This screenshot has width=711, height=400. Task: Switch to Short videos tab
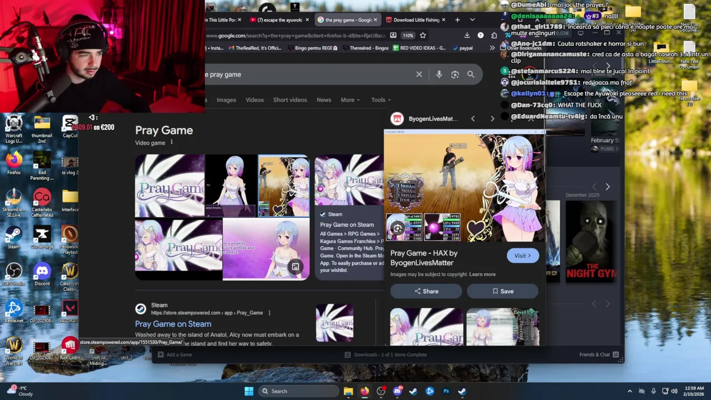[290, 100]
